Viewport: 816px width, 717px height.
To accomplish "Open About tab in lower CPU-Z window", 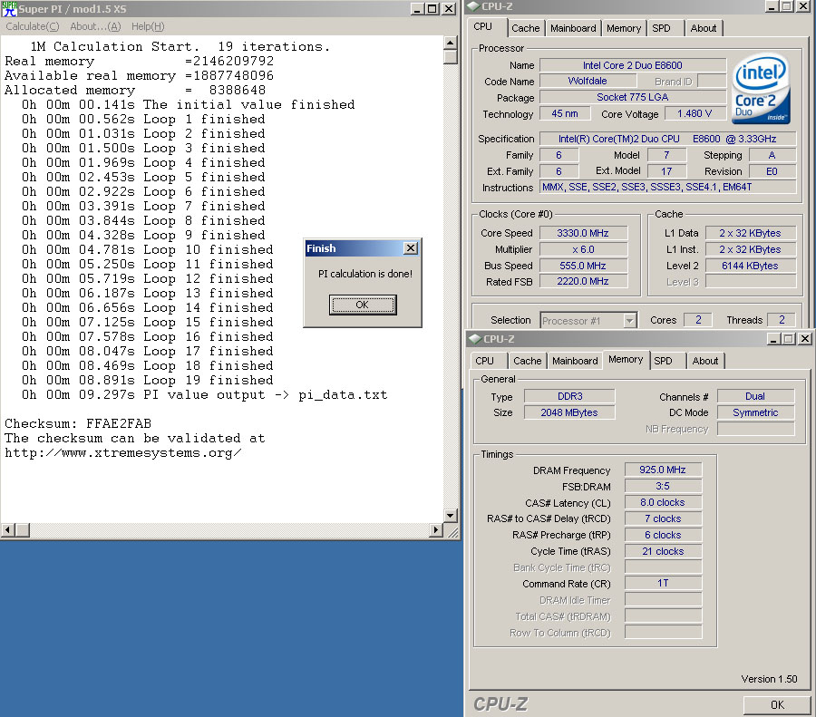I will [x=705, y=361].
